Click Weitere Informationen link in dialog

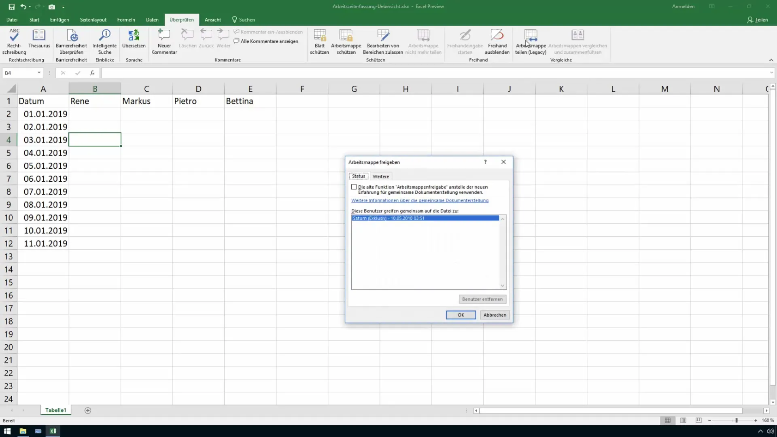419,200
